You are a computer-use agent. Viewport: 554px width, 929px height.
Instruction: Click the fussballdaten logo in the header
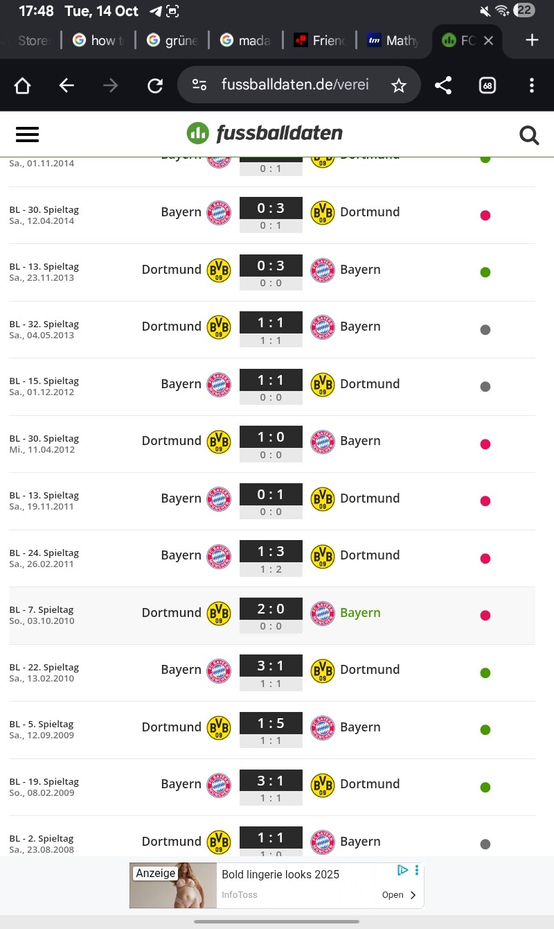tap(265, 133)
